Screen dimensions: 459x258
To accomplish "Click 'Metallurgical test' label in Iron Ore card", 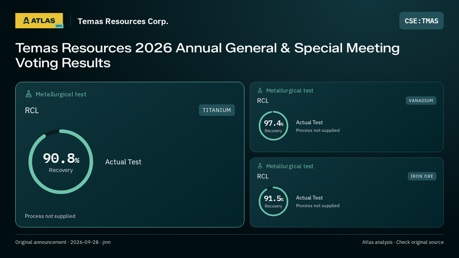I will point(290,166).
